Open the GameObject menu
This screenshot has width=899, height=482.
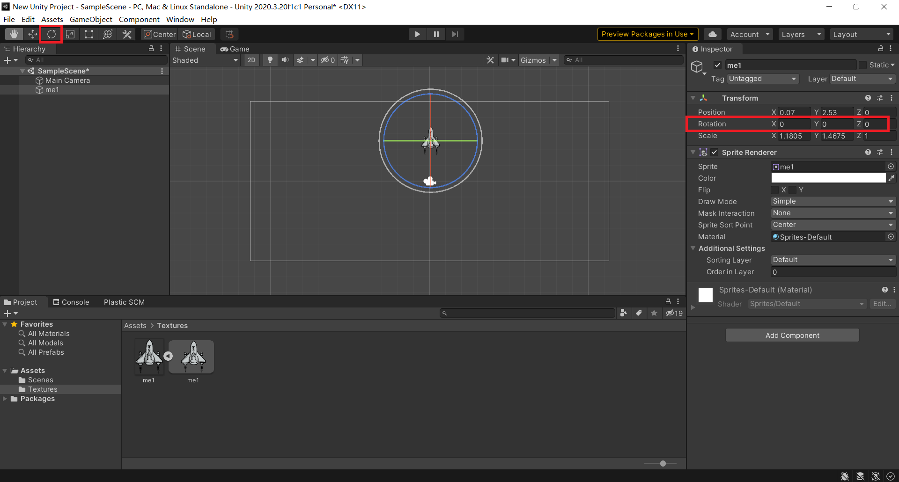point(91,19)
